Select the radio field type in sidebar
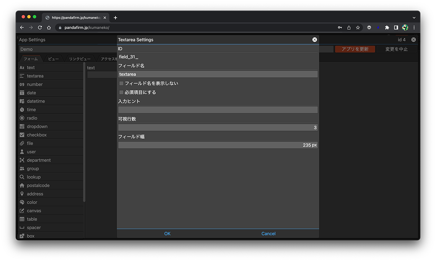The width and height of the screenshot is (436, 261). (32, 118)
